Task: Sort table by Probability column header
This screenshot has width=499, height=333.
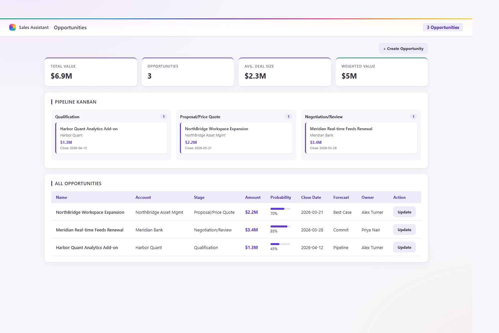Action: click(281, 197)
